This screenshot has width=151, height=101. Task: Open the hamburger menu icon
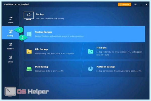pos(135,4)
